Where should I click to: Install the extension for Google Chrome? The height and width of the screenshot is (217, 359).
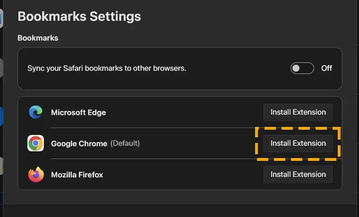(298, 143)
